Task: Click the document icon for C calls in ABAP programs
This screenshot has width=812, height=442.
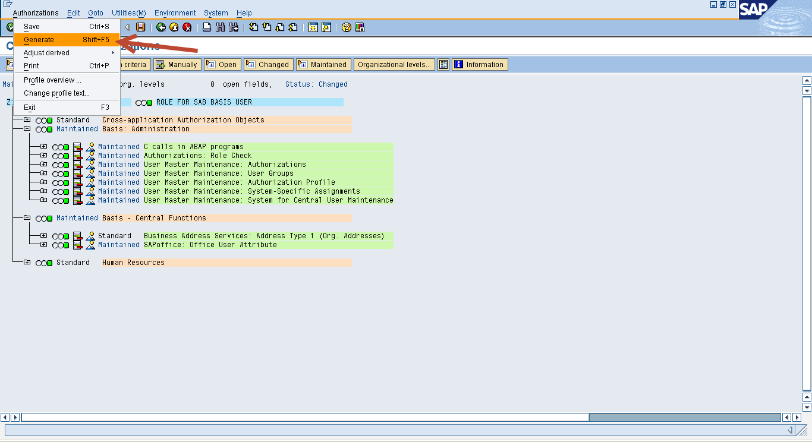Action: pyautogui.click(x=77, y=147)
